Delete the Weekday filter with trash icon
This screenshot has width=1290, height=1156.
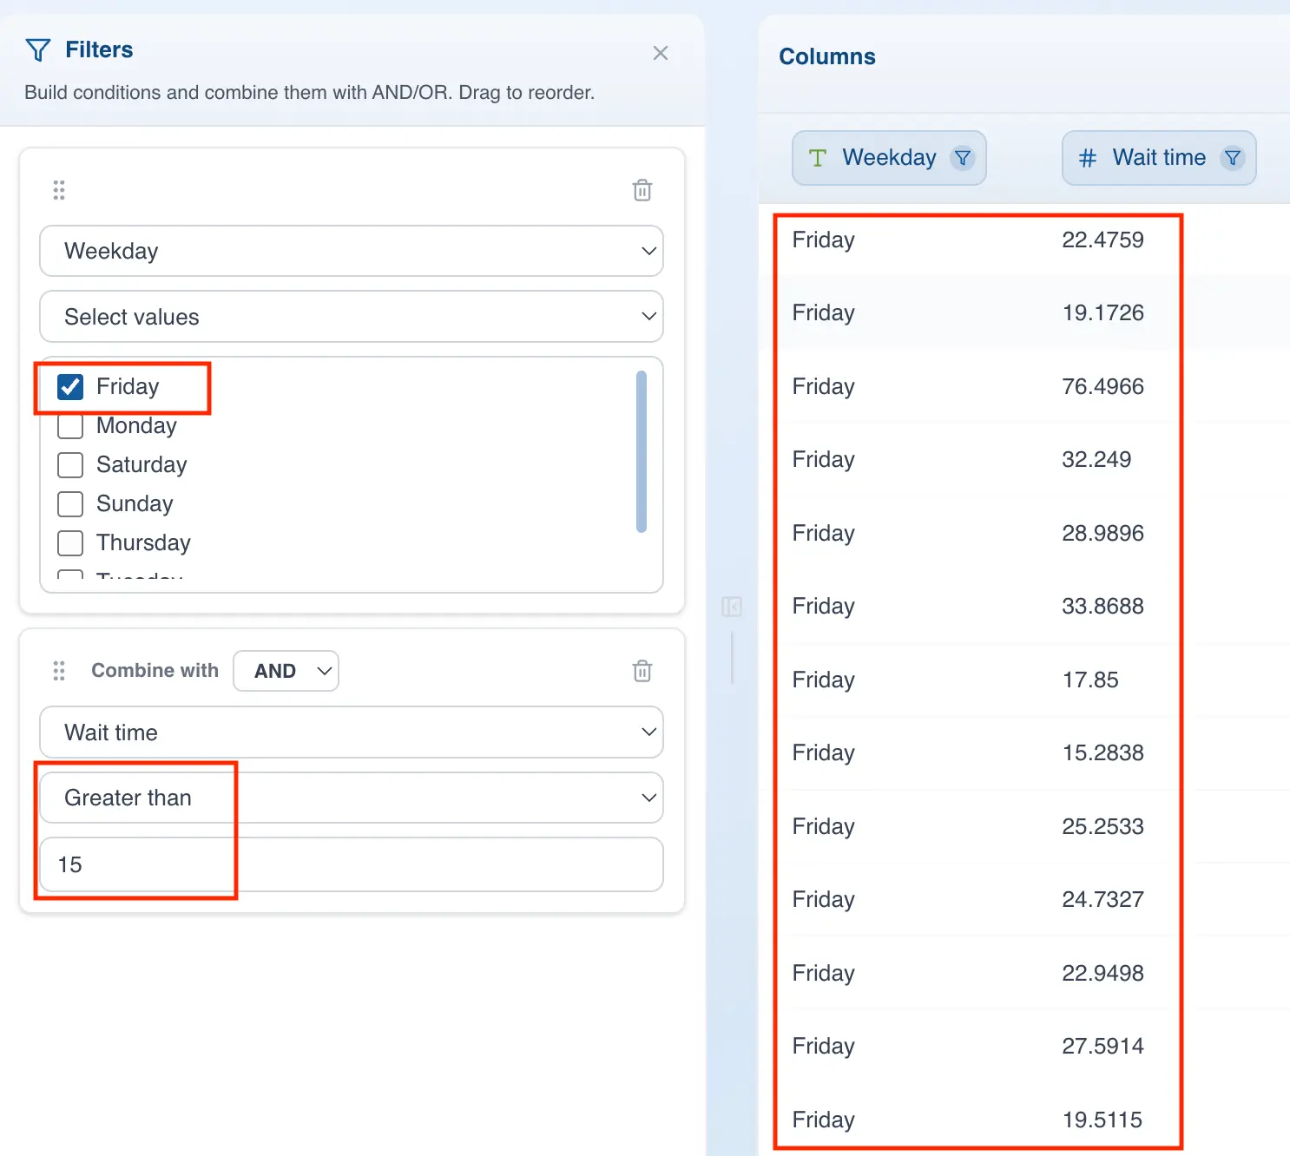click(x=642, y=190)
